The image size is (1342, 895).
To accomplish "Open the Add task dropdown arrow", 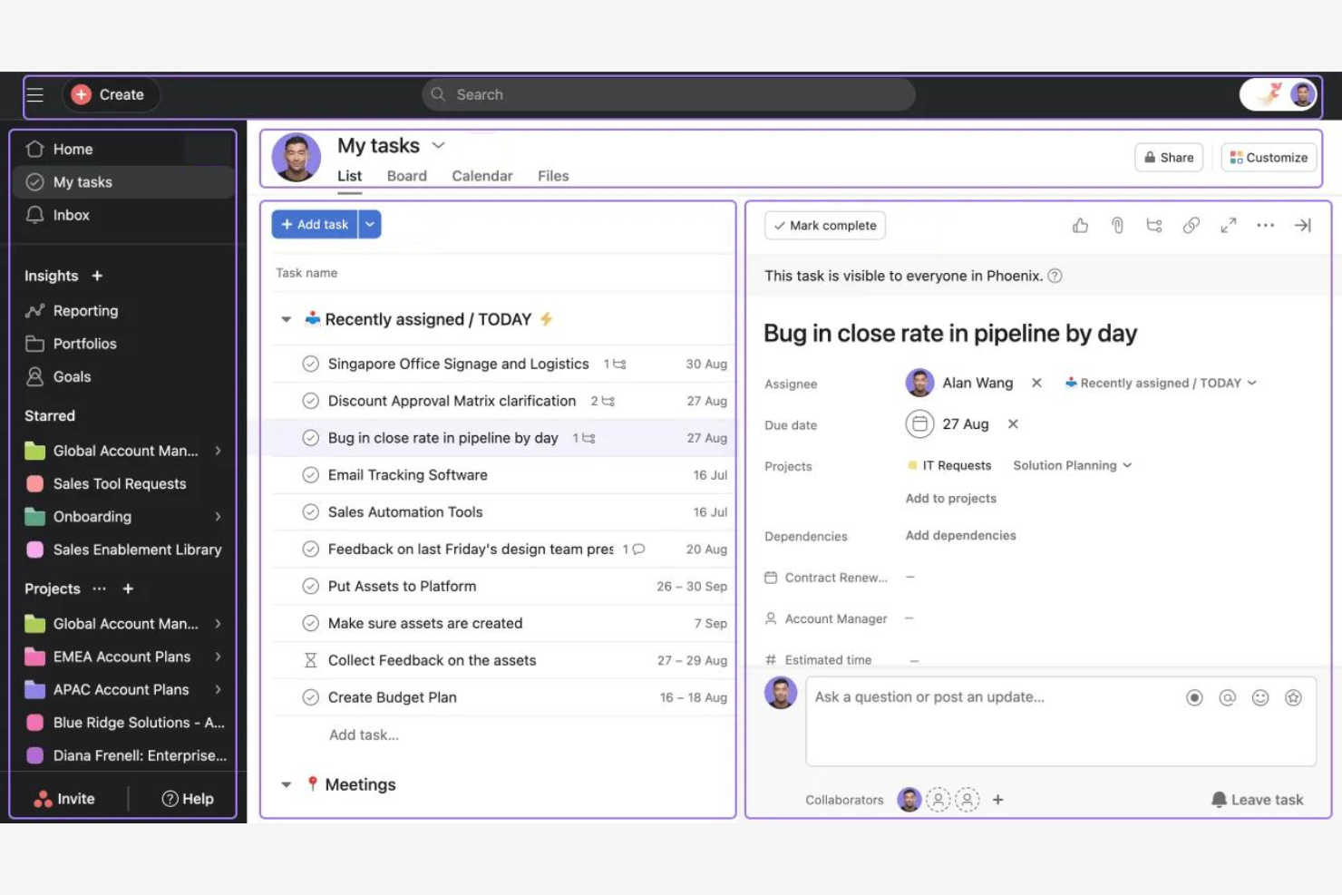I will click(370, 224).
